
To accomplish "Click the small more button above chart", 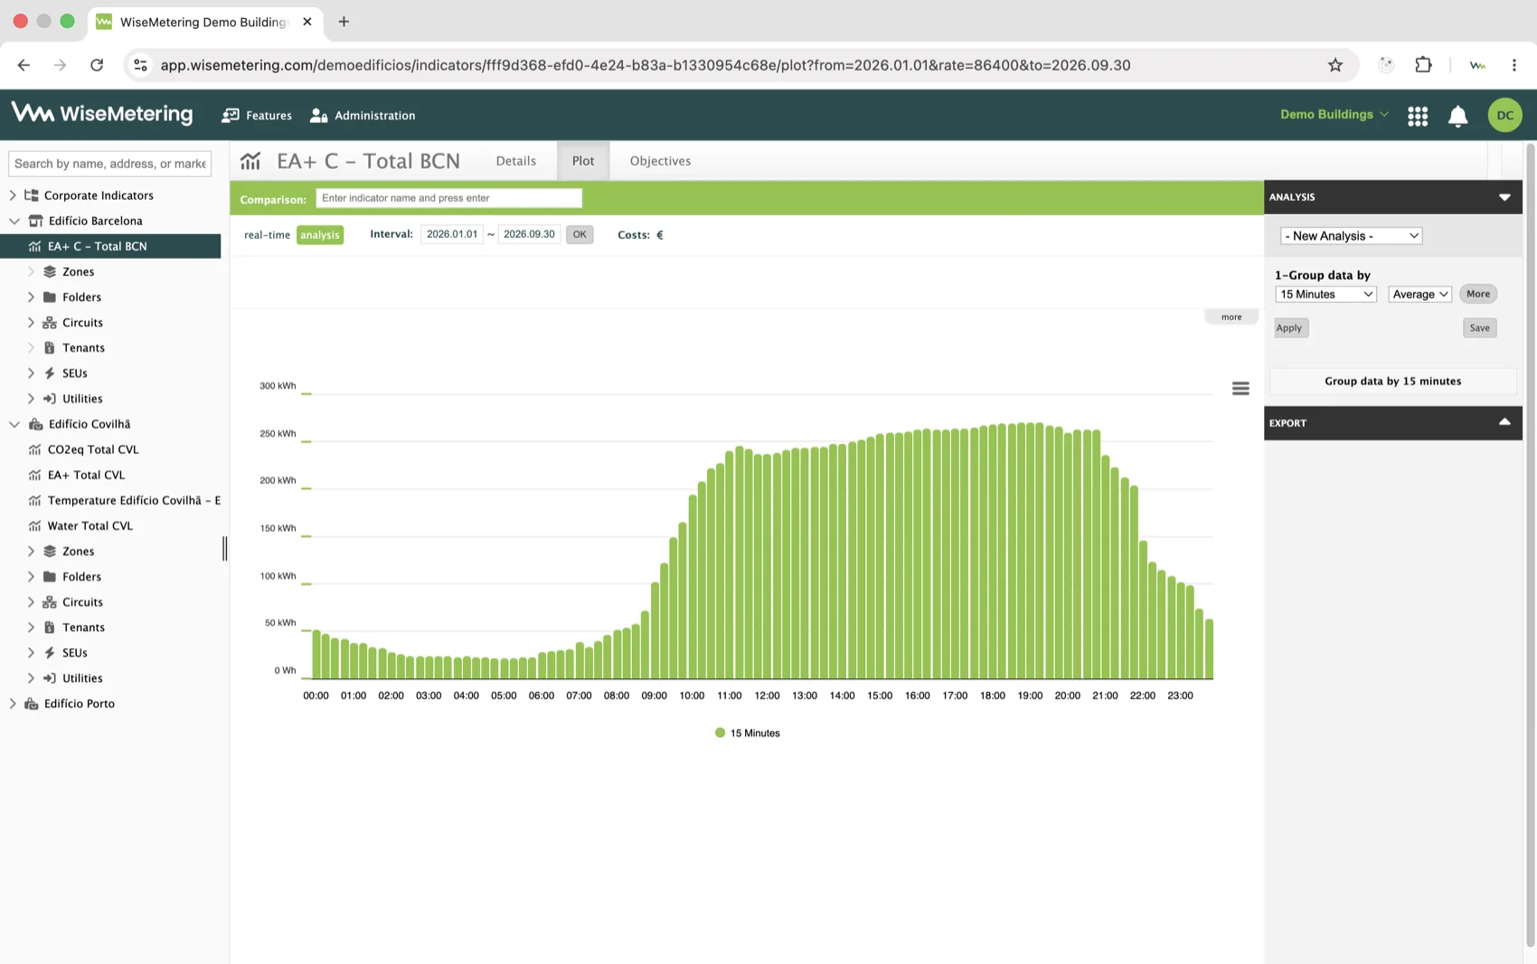I will pos(1231,317).
